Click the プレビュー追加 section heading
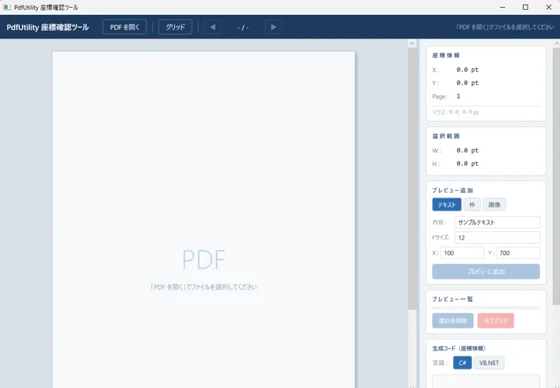Viewport: 560px width, 388px height. (x=452, y=190)
